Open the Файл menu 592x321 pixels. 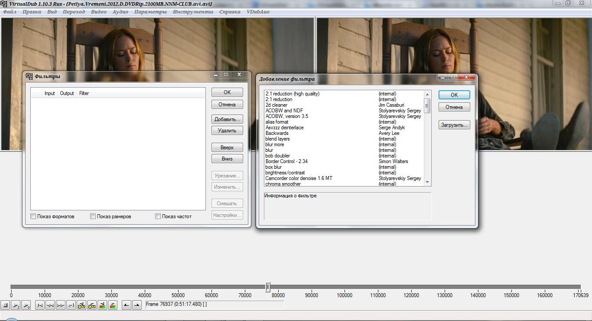tap(10, 12)
